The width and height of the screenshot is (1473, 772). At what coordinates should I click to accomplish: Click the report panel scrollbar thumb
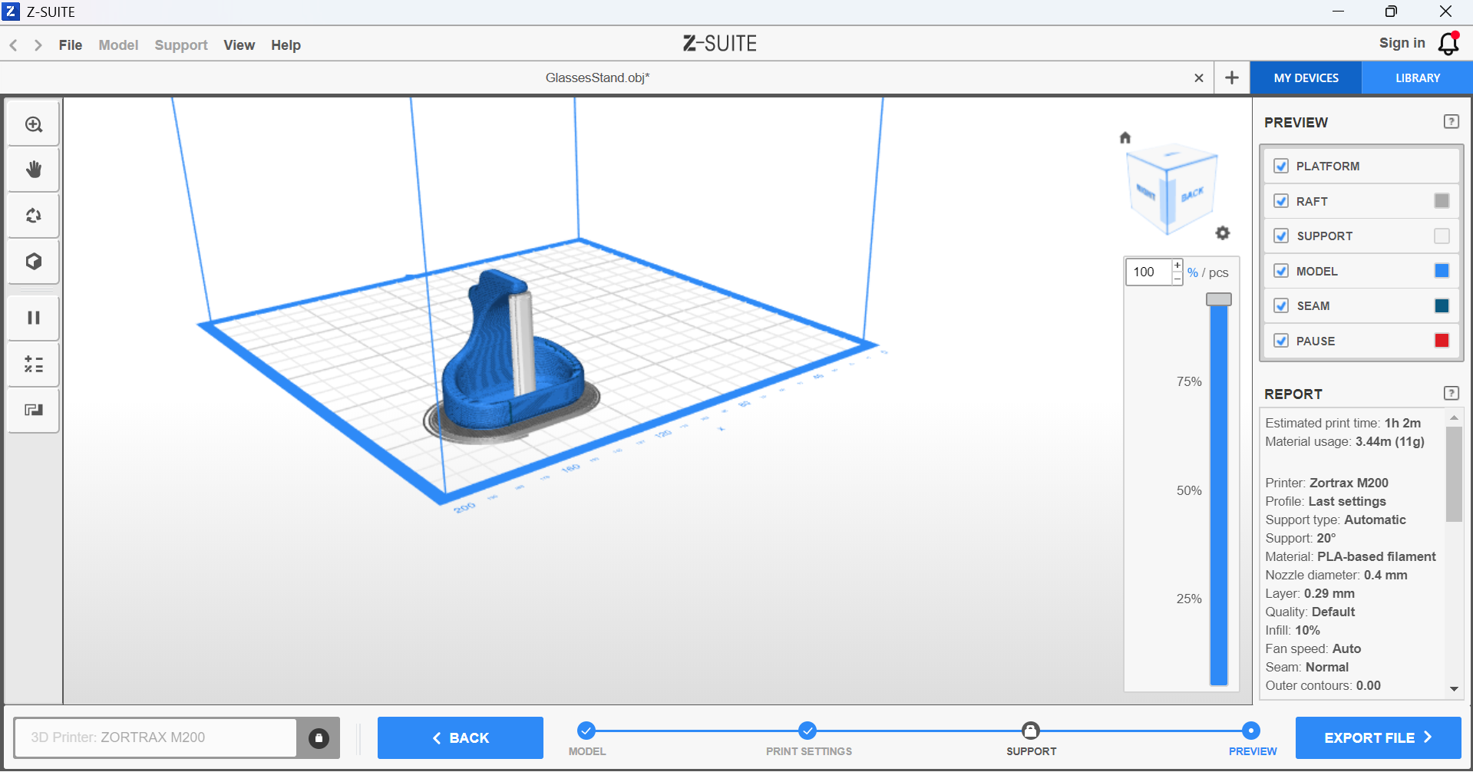click(1454, 474)
